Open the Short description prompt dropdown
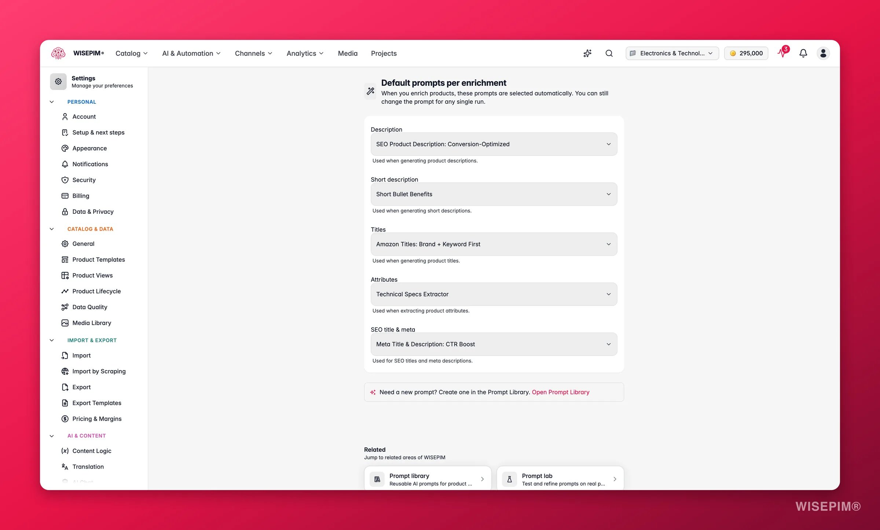The image size is (880, 530). pyautogui.click(x=494, y=194)
